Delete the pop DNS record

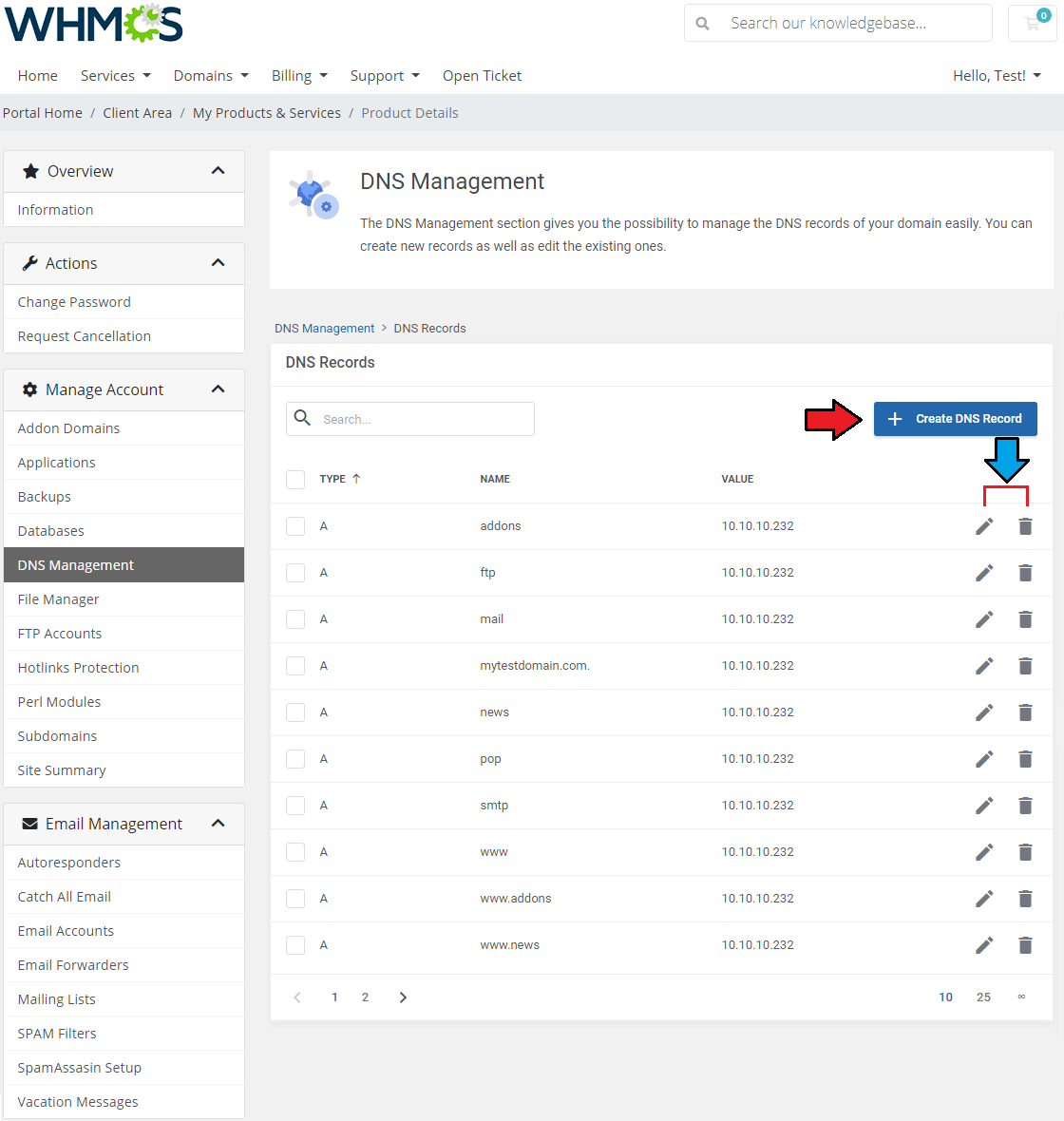click(1025, 758)
